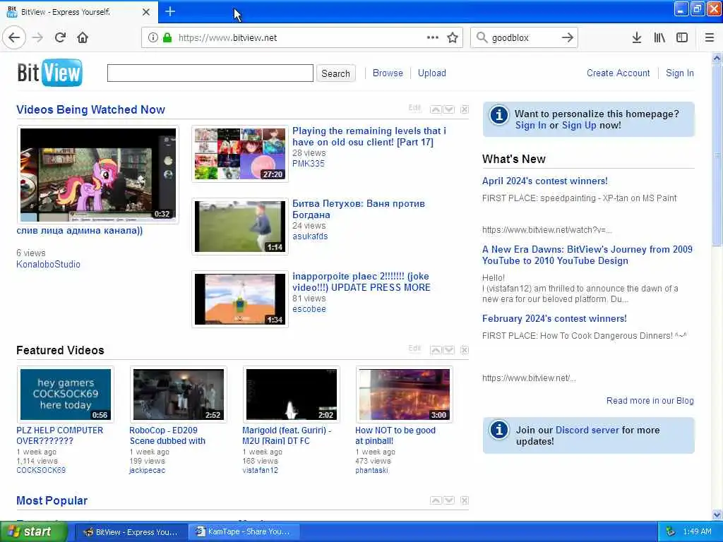Bookmark this page with star icon
The image size is (723, 542).
pyautogui.click(x=453, y=38)
